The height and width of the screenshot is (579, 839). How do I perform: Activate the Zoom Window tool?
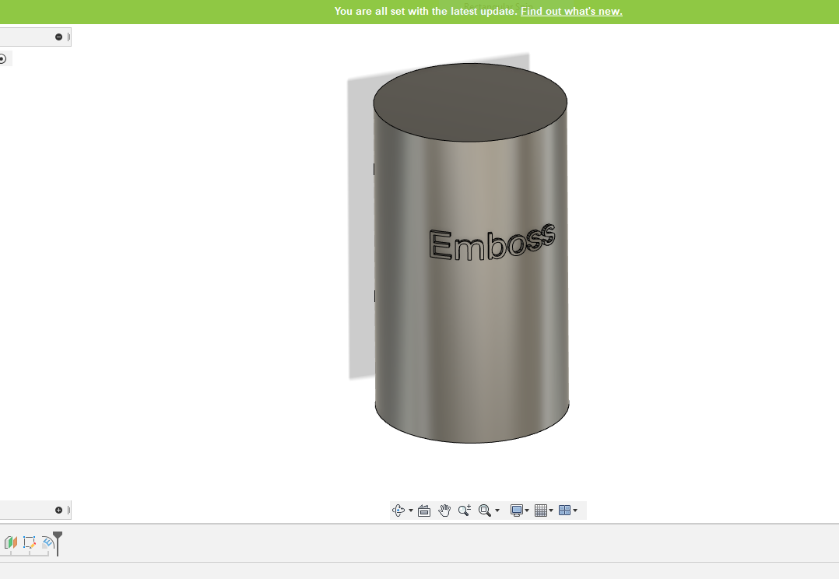click(x=483, y=510)
